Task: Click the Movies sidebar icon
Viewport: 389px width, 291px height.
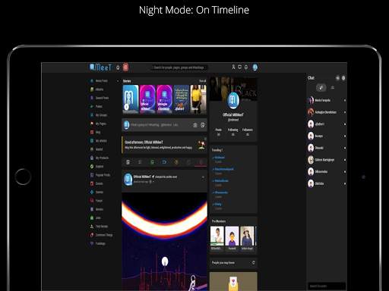Action: coord(92,209)
